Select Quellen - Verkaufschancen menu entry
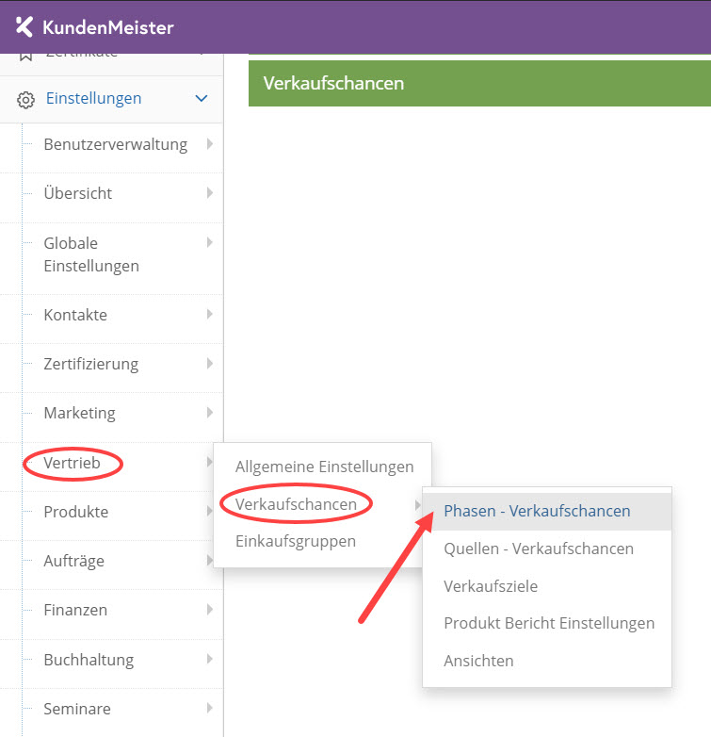Viewport: 711px width, 737px height. click(539, 549)
